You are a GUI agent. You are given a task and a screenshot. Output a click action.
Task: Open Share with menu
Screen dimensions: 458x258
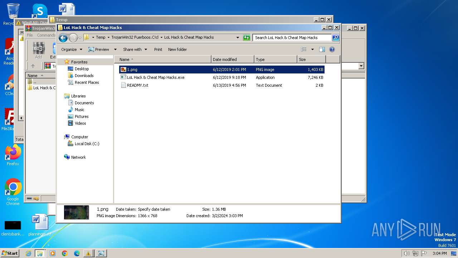[x=135, y=49]
